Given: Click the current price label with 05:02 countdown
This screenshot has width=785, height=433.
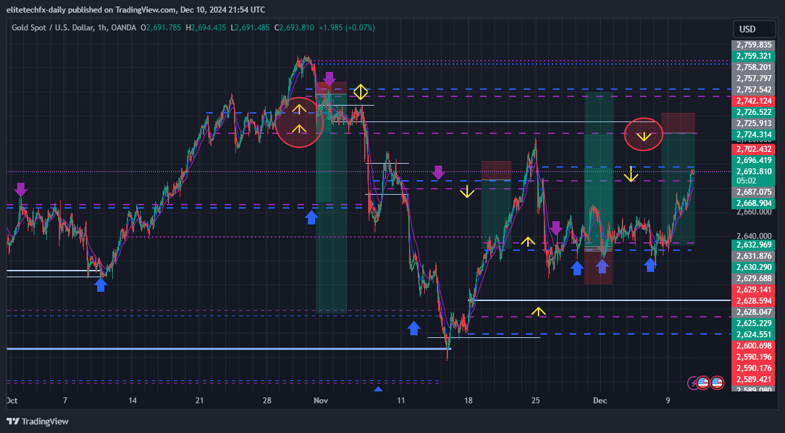Looking at the screenshot, I should pyautogui.click(x=753, y=176).
